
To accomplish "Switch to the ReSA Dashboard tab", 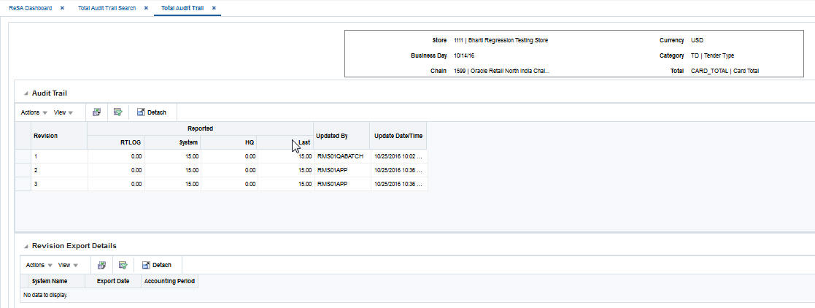I will coord(30,8).
